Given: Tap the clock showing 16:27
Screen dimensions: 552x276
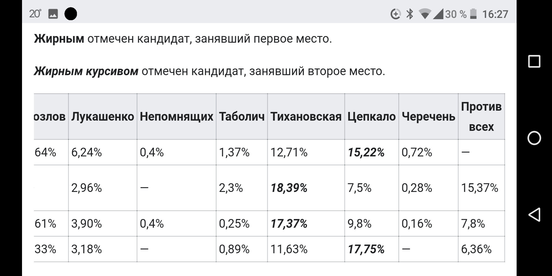Looking at the screenshot, I should (x=495, y=14).
